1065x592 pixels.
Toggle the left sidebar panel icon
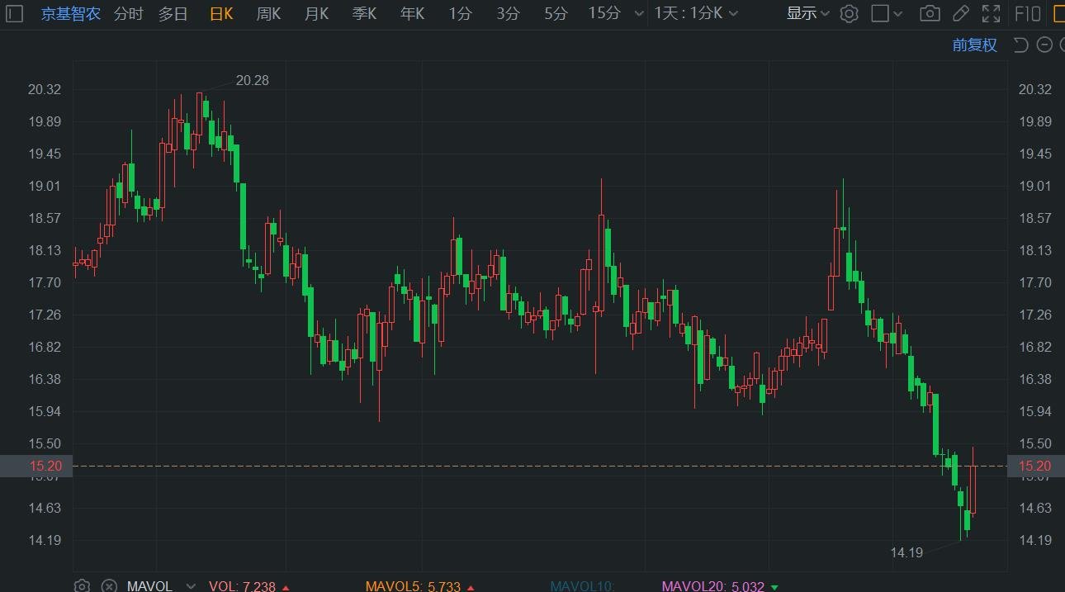click(x=15, y=13)
